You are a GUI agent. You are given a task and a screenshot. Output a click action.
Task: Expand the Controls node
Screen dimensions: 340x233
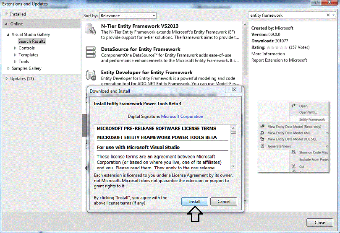coord(15,48)
